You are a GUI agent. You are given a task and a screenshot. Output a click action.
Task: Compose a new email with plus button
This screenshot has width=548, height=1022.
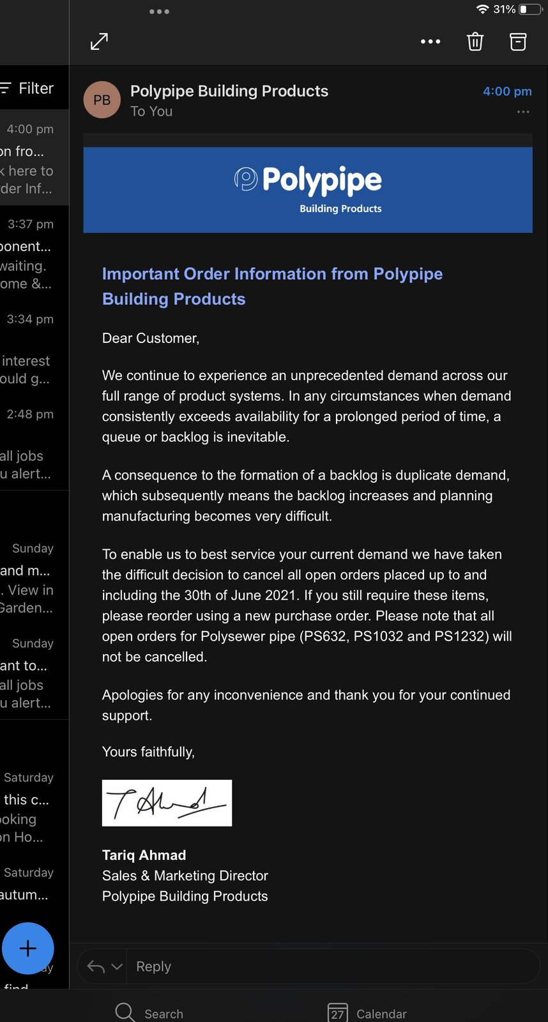point(28,949)
